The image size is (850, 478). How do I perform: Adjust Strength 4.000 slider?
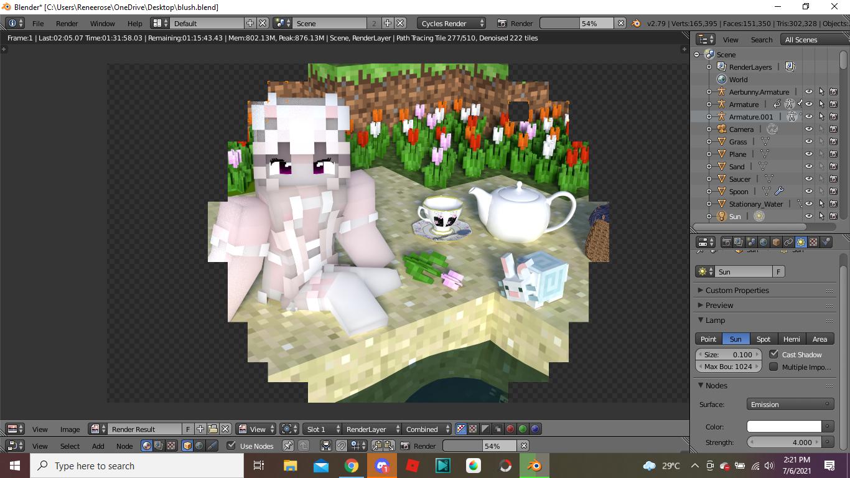[784, 442]
